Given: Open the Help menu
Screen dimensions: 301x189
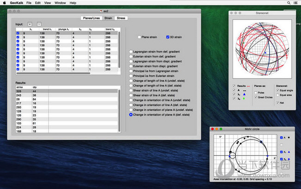Looking at the screenshot, I should (73, 3).
